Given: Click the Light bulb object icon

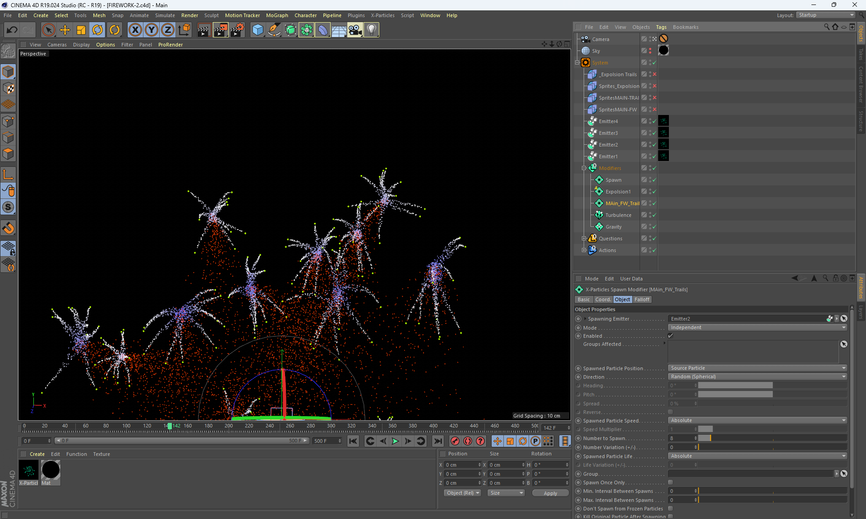Looking at the screenshot, I should [x=371, y=30].
